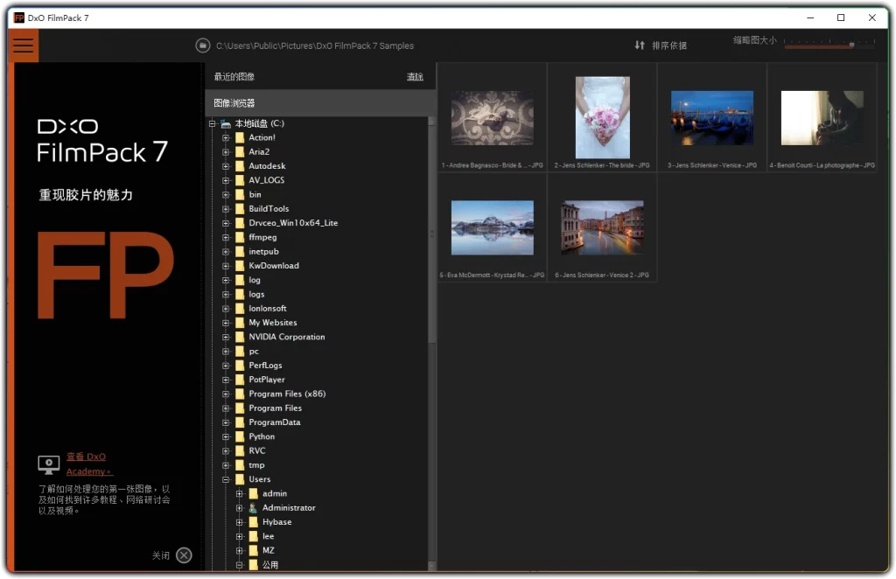Select the AV_LOGS folder row
The height and width of the screenshot is (579, 896).
pos(266,180)
